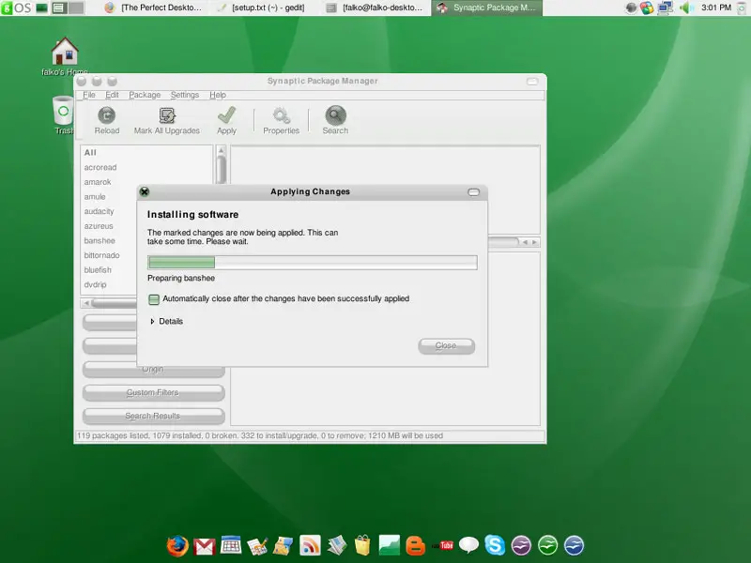Open the File menu
Viewport: 751px width, 563px height.
pyautogui.click(x=89, y=95)
